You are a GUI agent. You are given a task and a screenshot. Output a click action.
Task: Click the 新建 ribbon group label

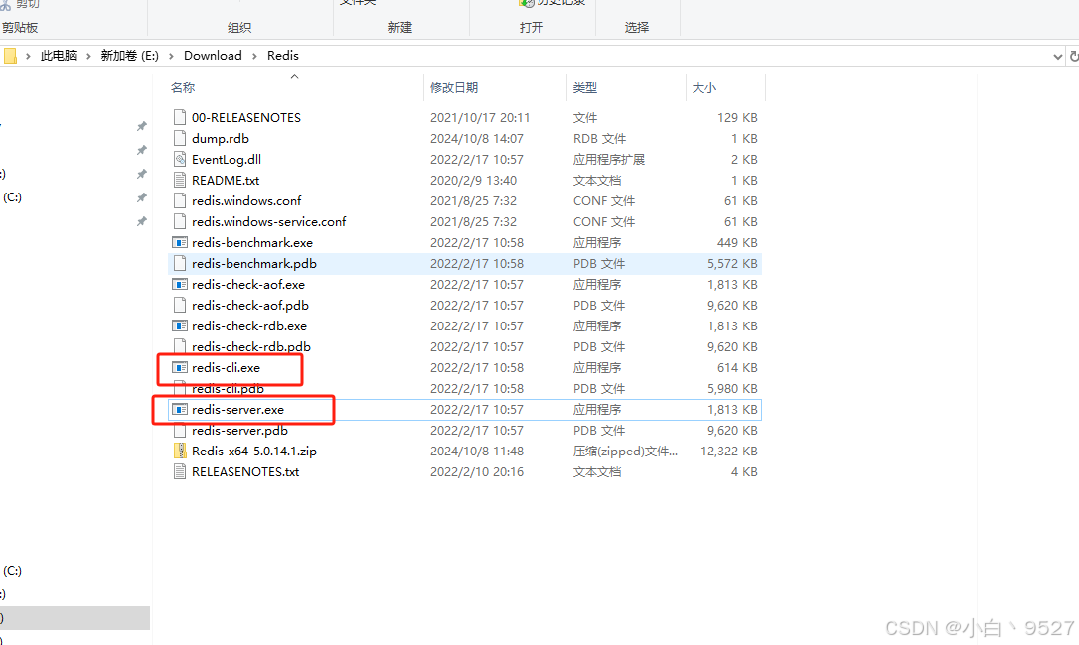pos(399,28)
